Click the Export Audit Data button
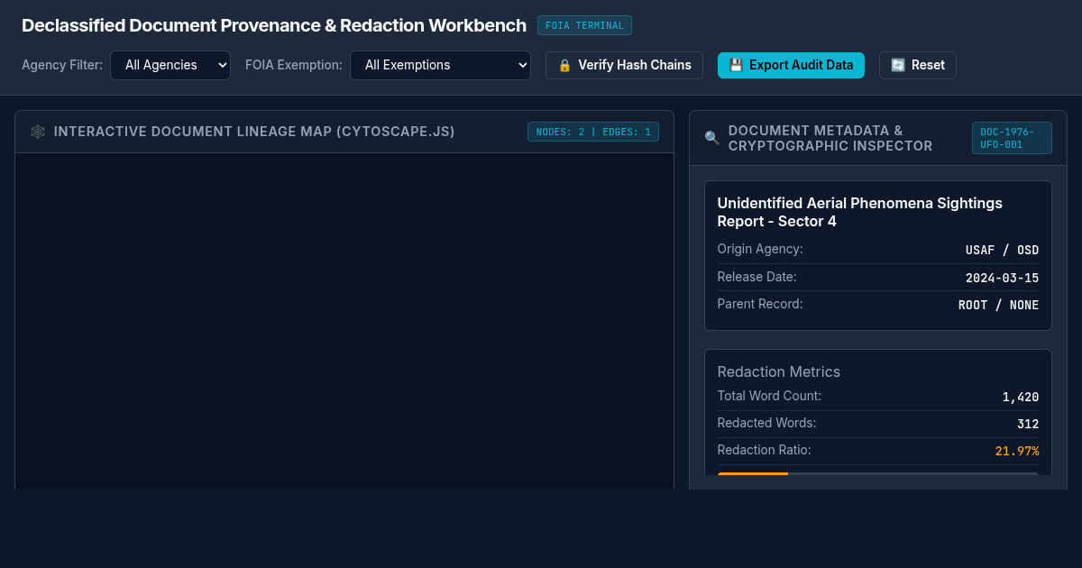The image size is (1082, 568). [x=791, y=65]
